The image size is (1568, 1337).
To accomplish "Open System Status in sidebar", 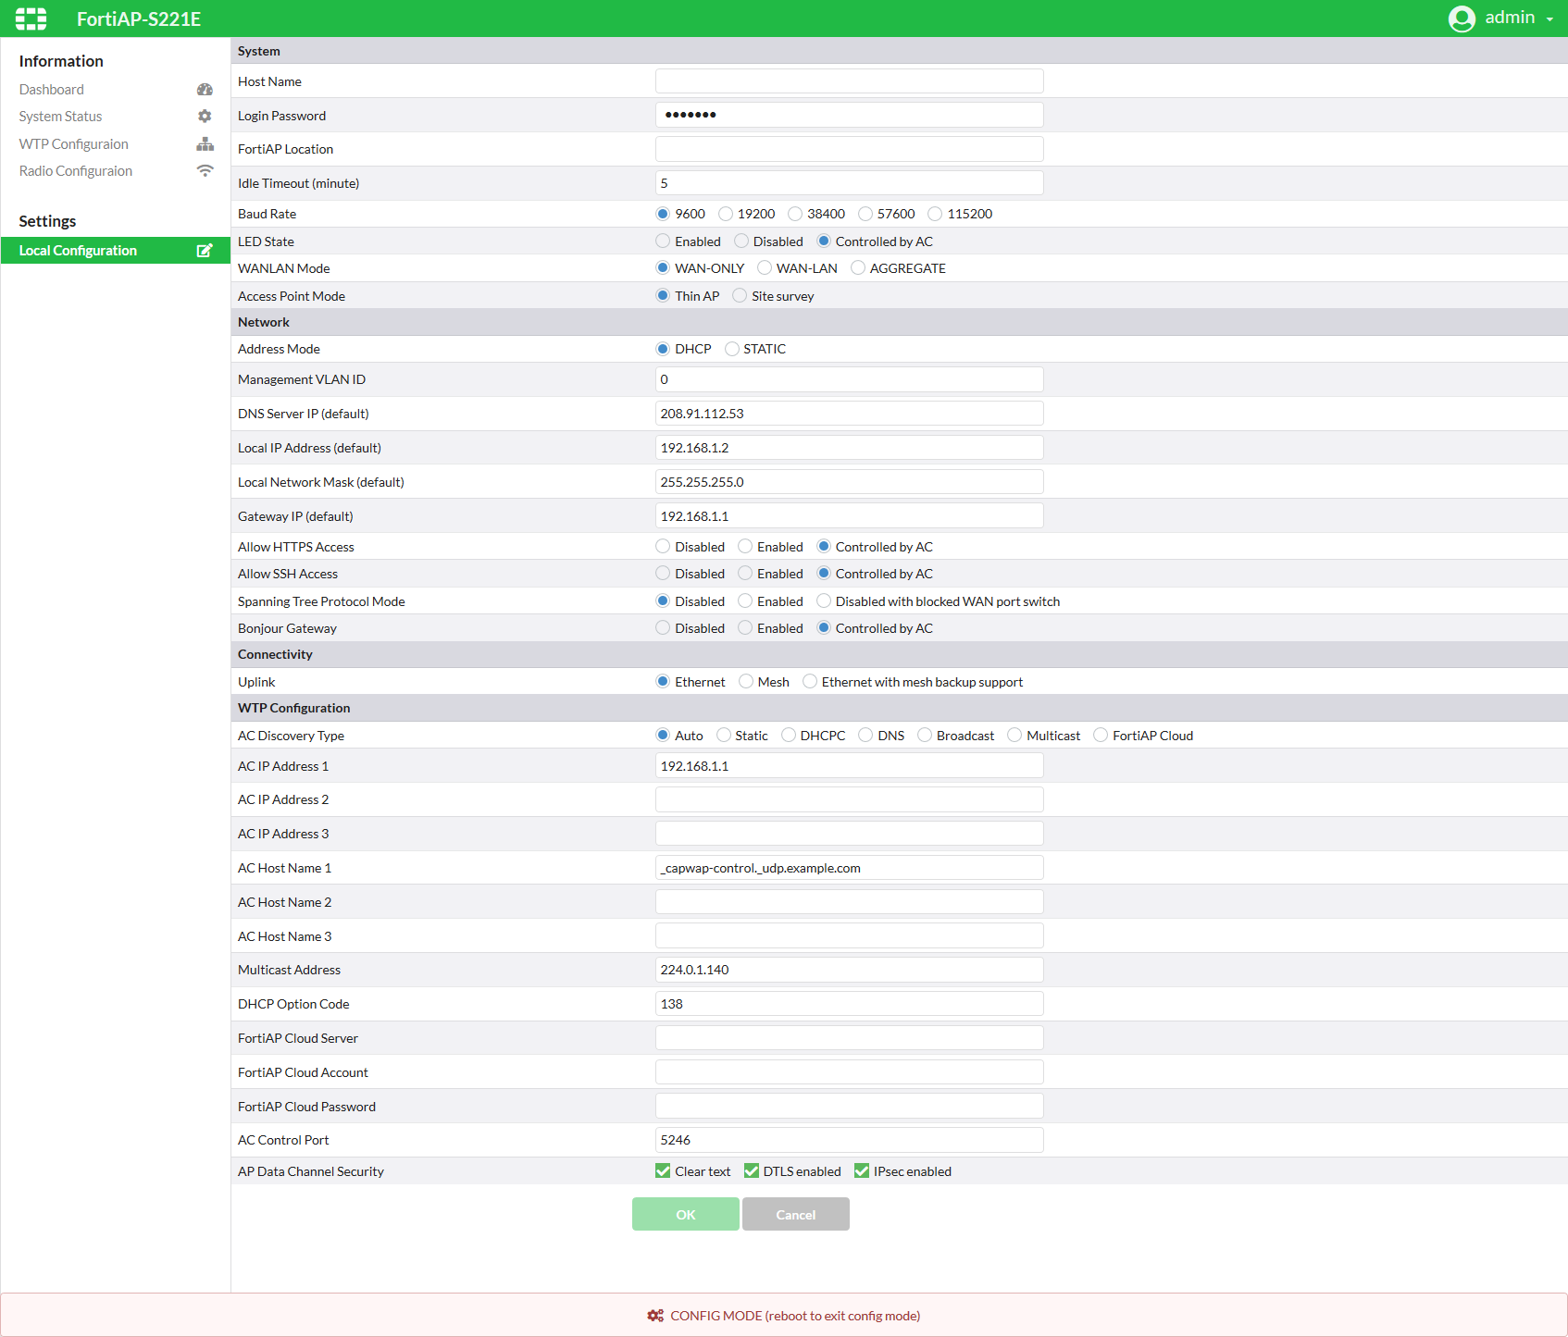I will 60,117.
